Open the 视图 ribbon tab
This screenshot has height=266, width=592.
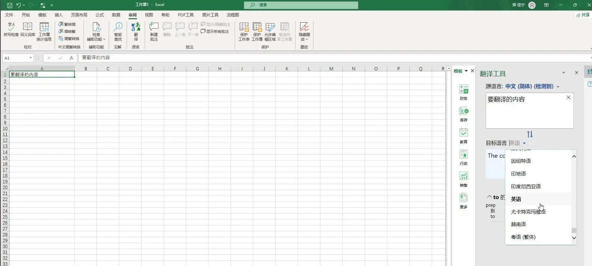coord(149,15)
